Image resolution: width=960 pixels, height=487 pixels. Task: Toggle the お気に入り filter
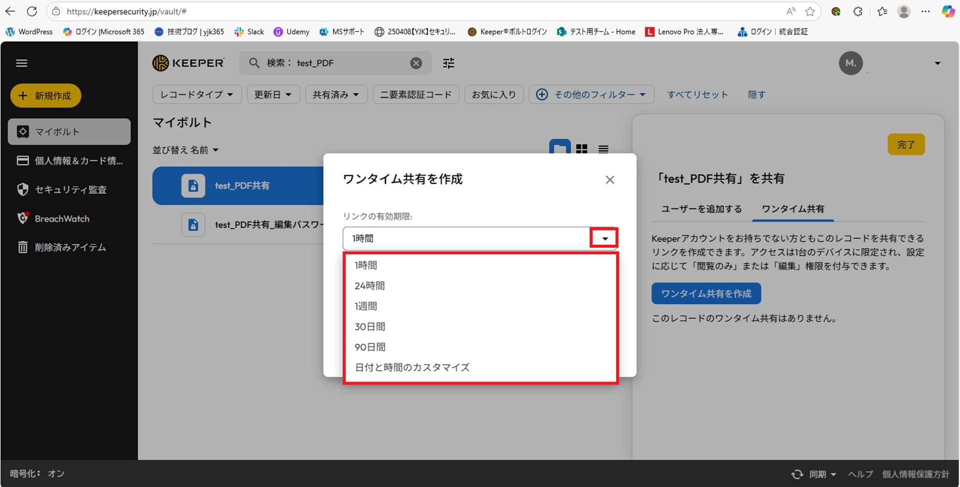[493, 94]
